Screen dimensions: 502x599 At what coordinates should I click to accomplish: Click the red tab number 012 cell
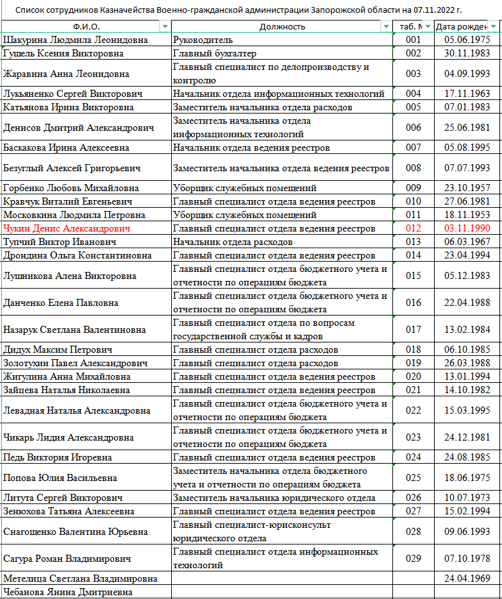click(x=414, y=228)
